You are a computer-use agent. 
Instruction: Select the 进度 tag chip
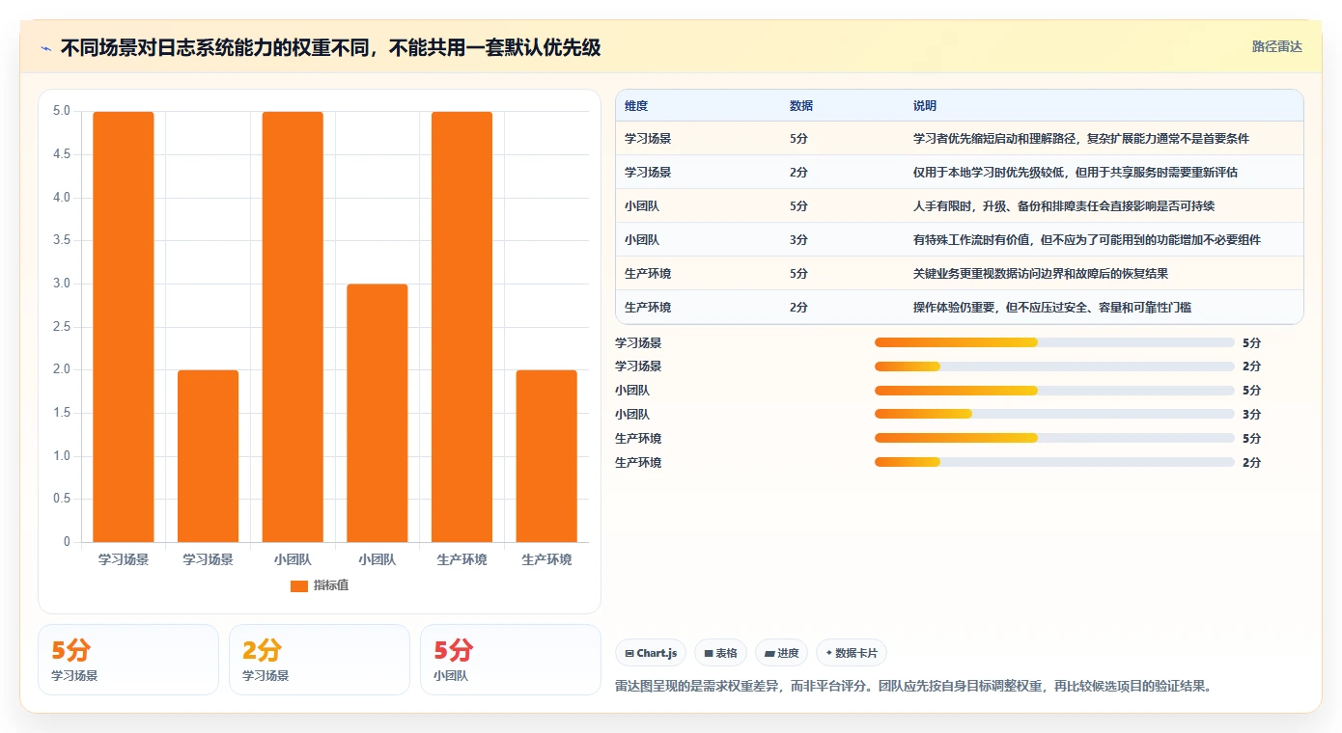(x=781, y=653)
